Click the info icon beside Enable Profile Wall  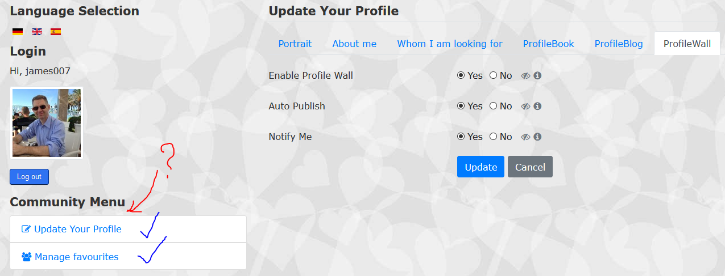coord(537,75)
